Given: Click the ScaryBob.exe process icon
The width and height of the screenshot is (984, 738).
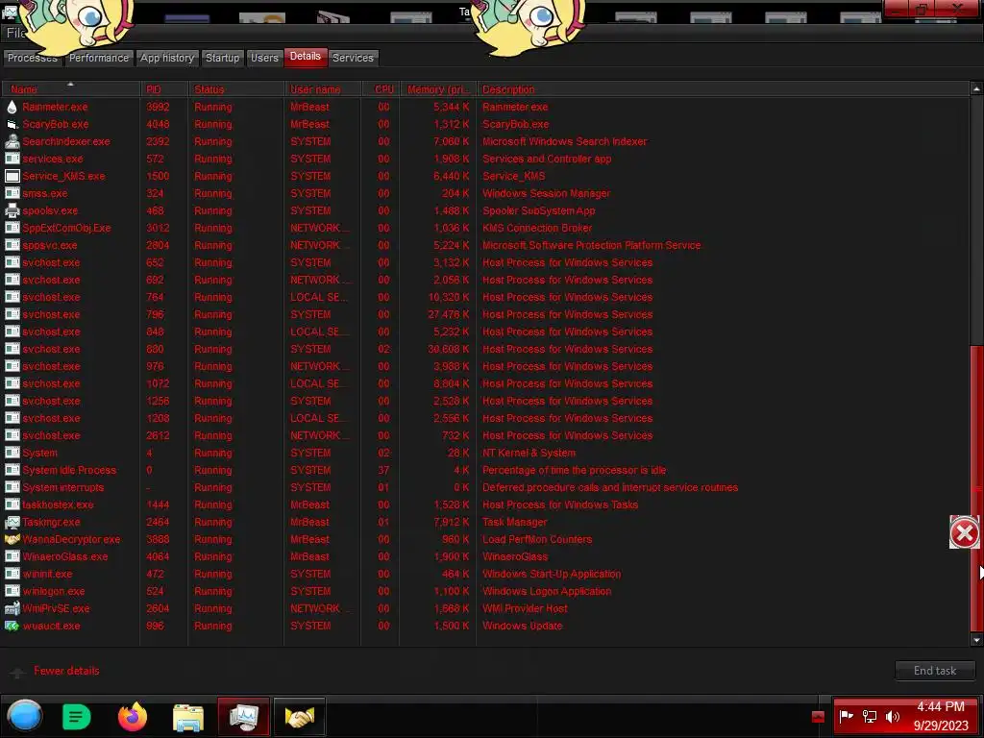Looking at the screenshot, I should pyautogui.click(x=12, y=124).
